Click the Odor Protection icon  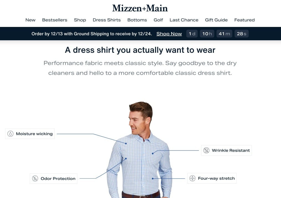point(35,179)
